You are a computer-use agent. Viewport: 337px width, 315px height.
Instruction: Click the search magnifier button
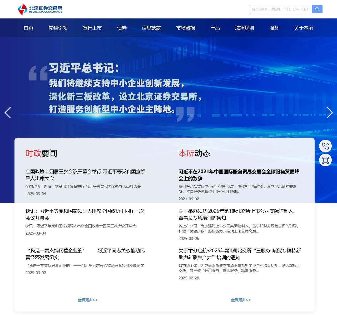click(317, 9)
